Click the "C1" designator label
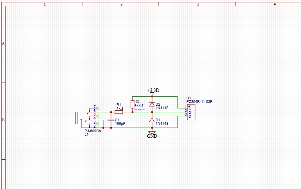Image resolution: width=301 pixels, height=189 pixels. [x=117, y=120]
